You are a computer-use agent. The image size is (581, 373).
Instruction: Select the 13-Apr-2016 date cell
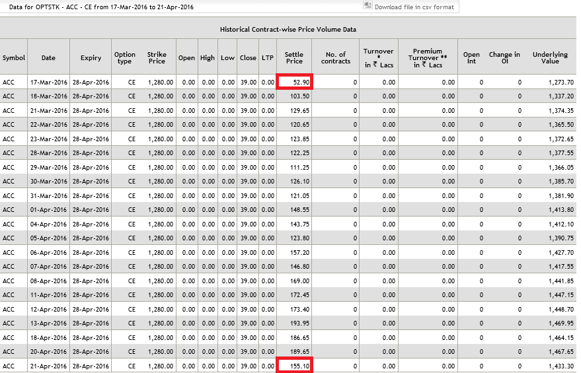(48, 323)
